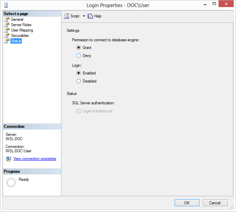Viewport: 236px width, 212px height.
Task: Maximize the Login Properties window
Action: point(214,4)
